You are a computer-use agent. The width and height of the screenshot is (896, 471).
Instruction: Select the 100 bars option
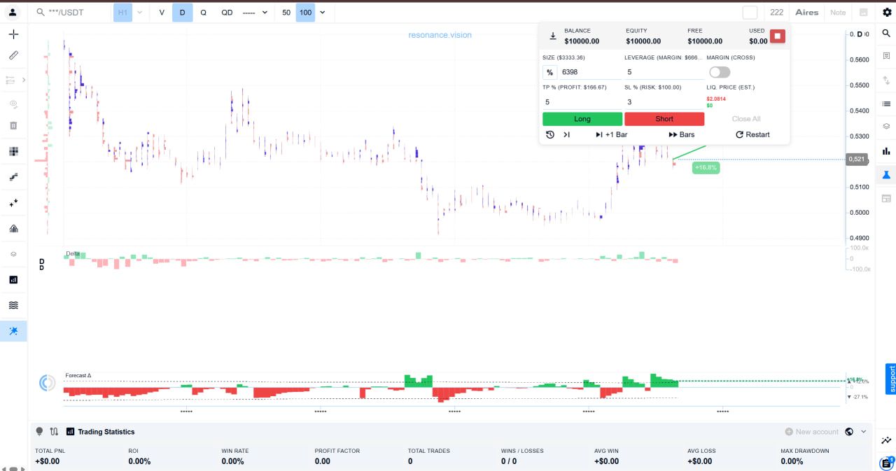(305, 13)
